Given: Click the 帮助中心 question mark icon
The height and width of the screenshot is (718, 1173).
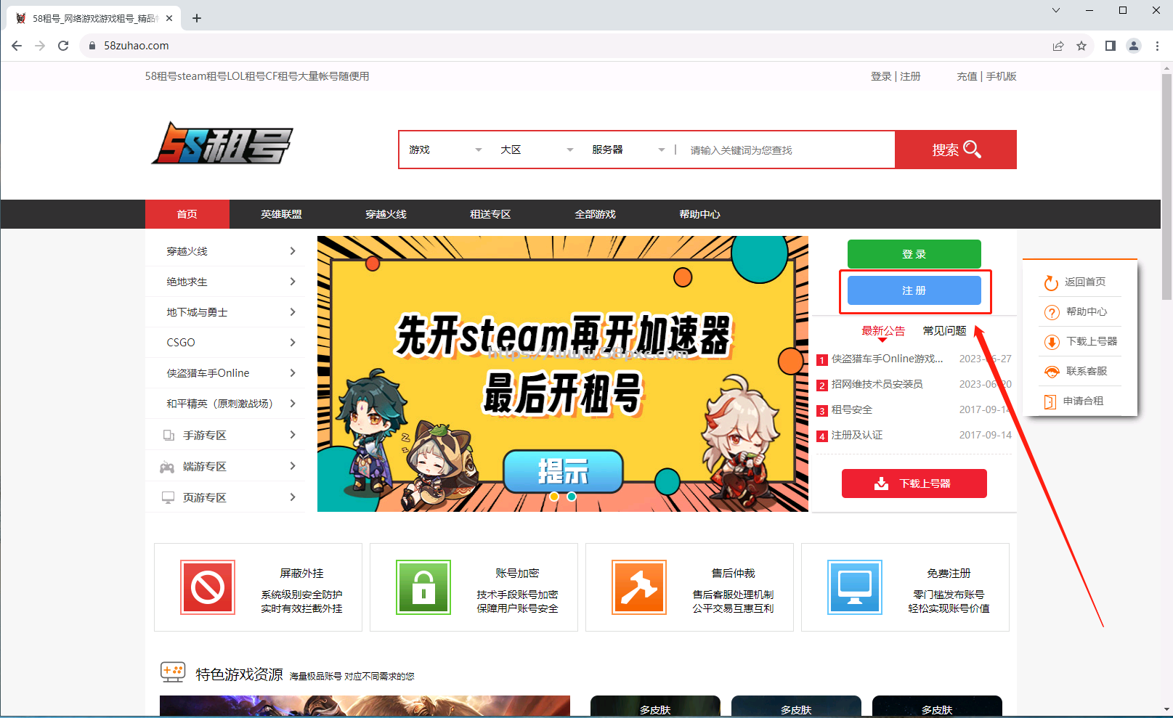Looking at the screenshot, I should coord(1052,312).
